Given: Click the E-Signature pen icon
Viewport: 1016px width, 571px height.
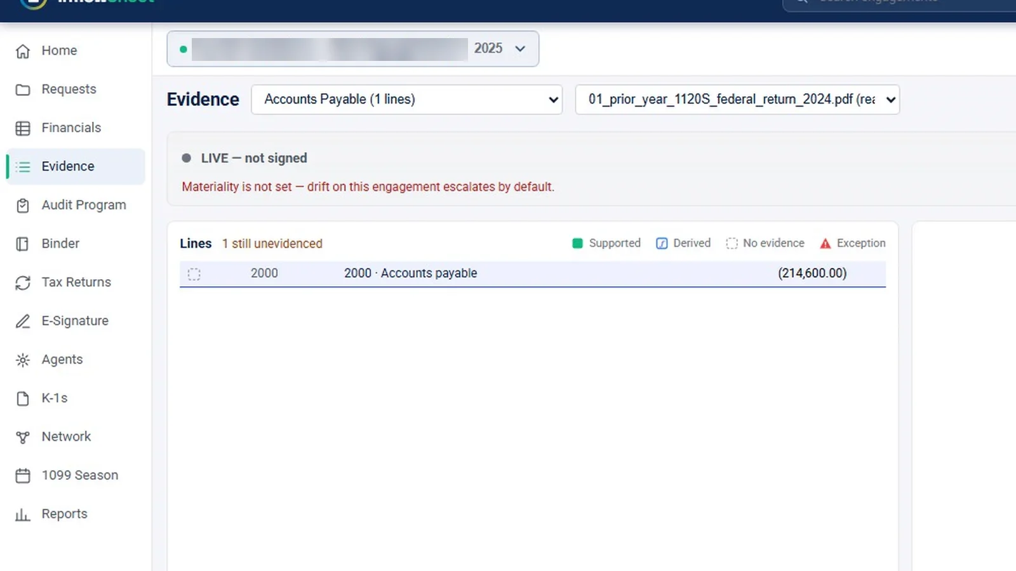Looking at the screenshot, I should click(23, 322).
